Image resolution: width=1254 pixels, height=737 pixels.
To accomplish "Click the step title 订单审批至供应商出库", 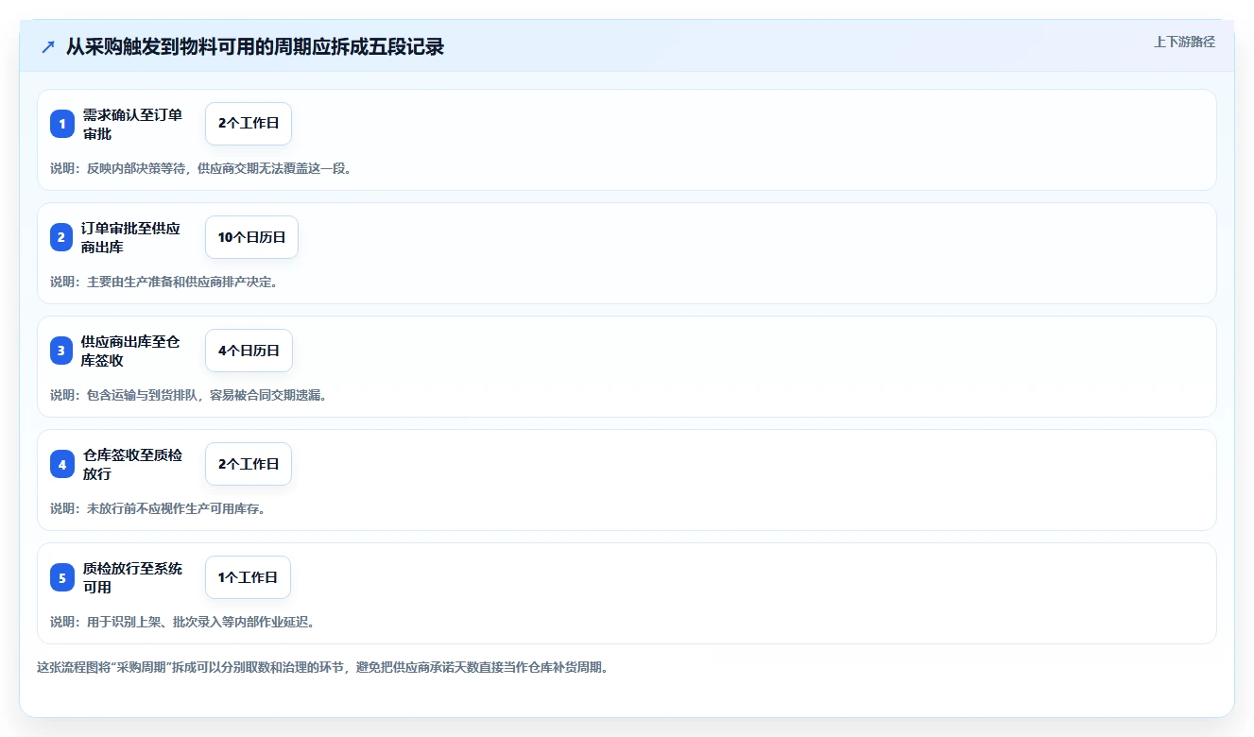I will (x=130, y=237).
